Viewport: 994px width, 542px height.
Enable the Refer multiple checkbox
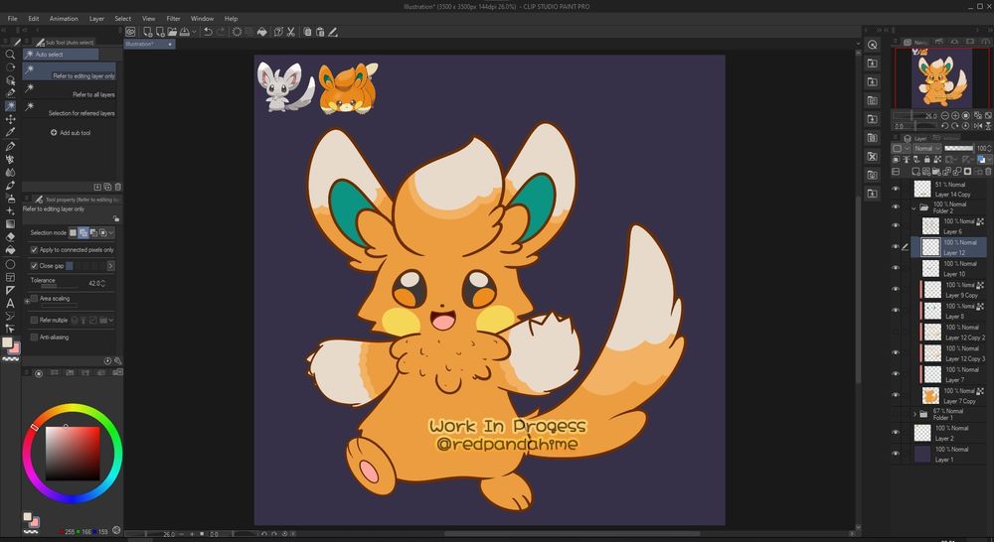34,321
